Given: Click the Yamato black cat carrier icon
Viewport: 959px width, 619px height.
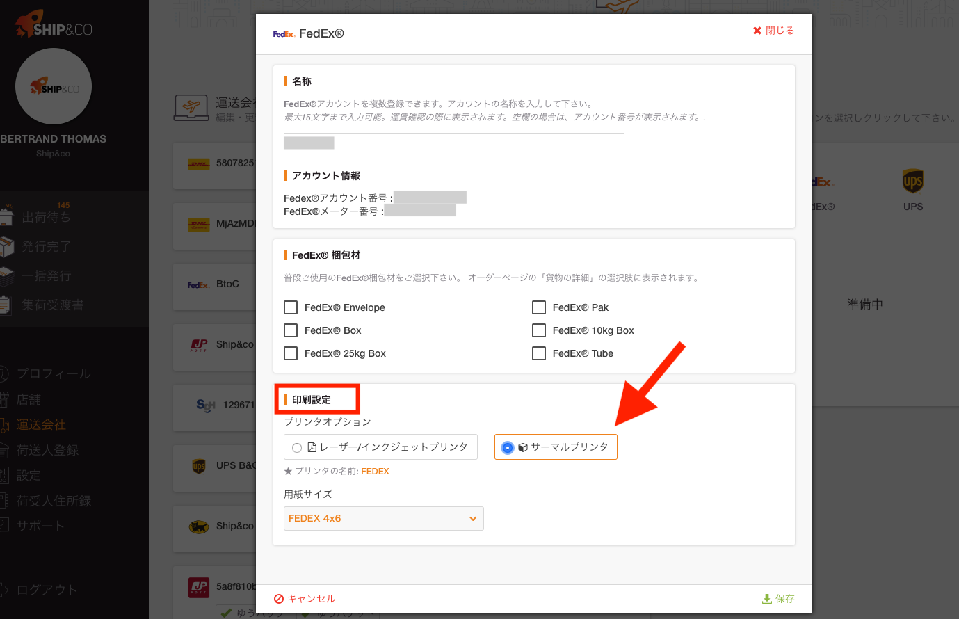Looking at the screenshot, I should coord(199,527).
